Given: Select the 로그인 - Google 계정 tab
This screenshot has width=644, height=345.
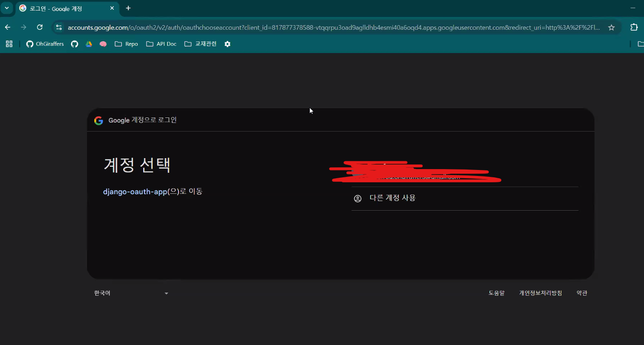Looking at the screenshot, I should click(66, 8).
